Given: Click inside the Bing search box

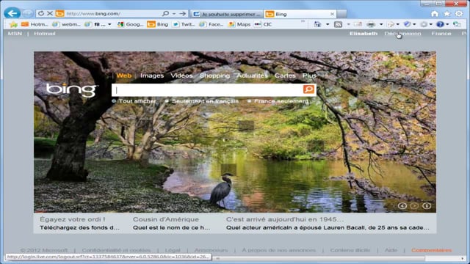Looking at the screenshot, I should tap(207, 89).
